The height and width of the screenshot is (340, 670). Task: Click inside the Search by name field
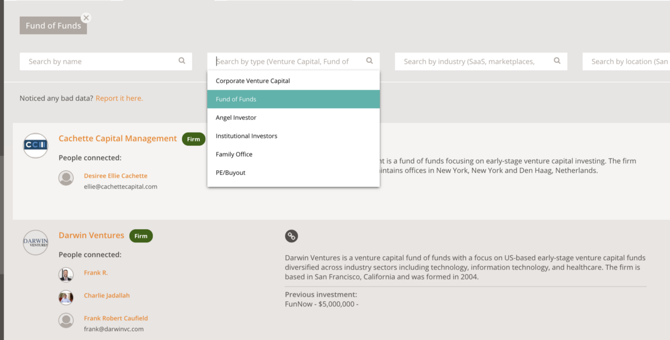96,61
